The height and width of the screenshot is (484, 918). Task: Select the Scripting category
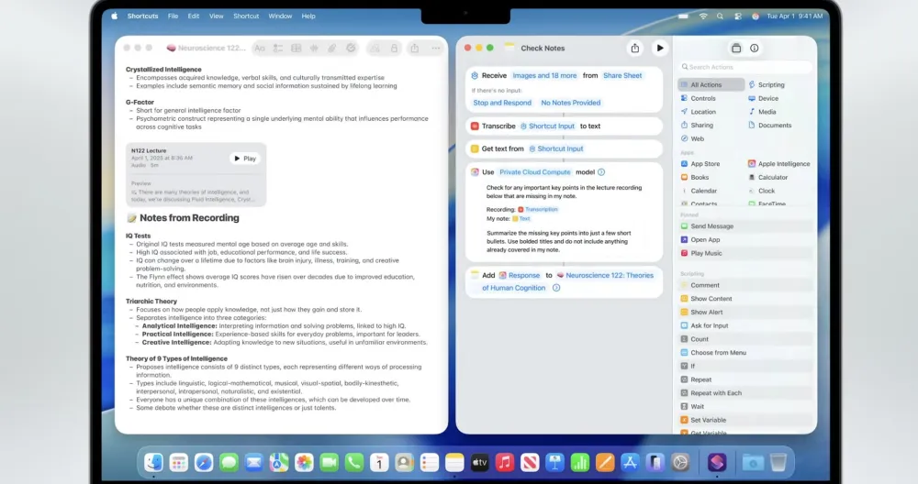(767, 84)
